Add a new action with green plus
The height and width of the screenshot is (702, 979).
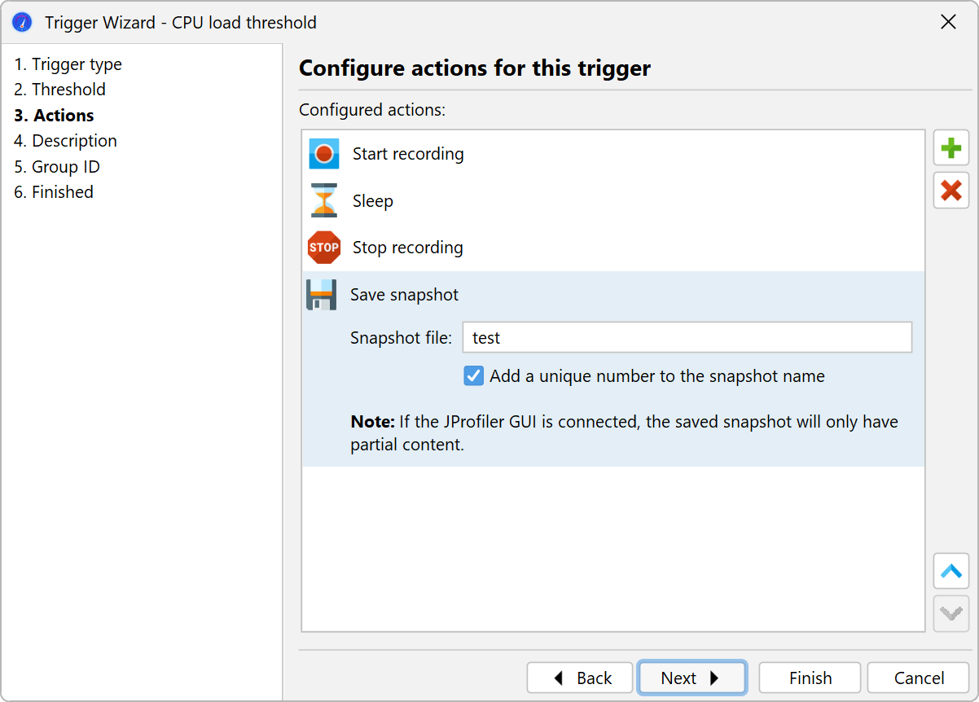[950, 148]
